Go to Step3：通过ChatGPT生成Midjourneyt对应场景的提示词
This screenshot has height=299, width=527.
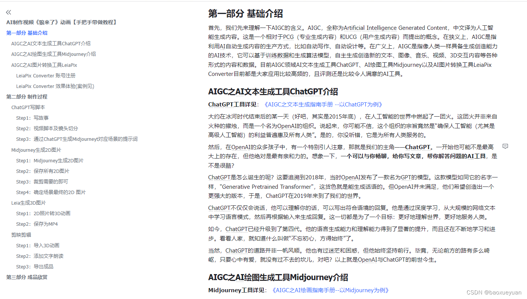point(77,139)
